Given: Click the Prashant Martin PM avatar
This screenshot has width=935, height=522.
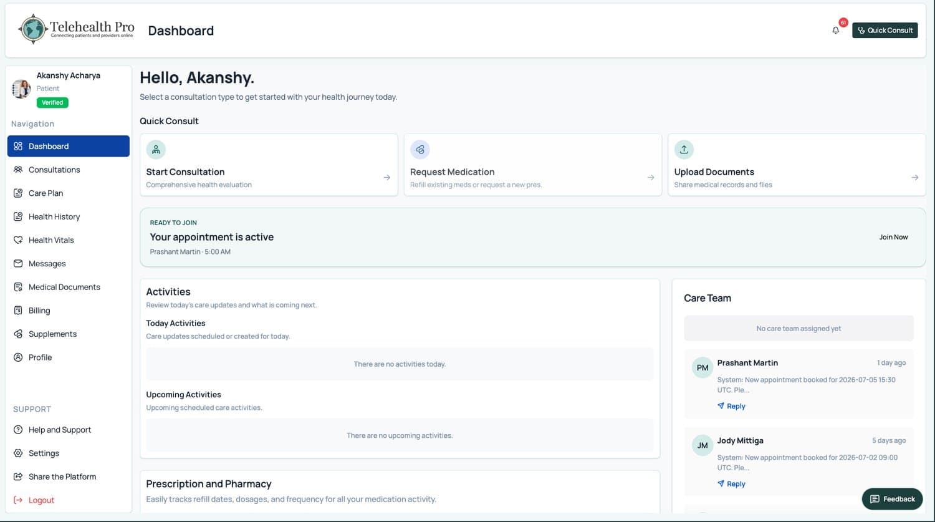Looking at the screenshot, I should coord(702,368).
